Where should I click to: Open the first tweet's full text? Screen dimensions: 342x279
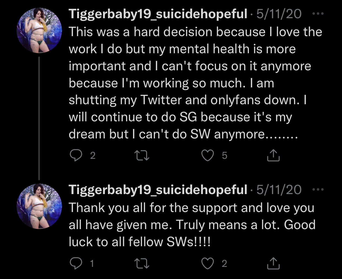[195, 83]
